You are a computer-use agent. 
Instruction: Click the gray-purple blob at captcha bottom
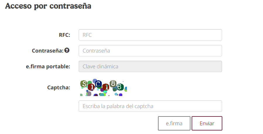[89, 94]
